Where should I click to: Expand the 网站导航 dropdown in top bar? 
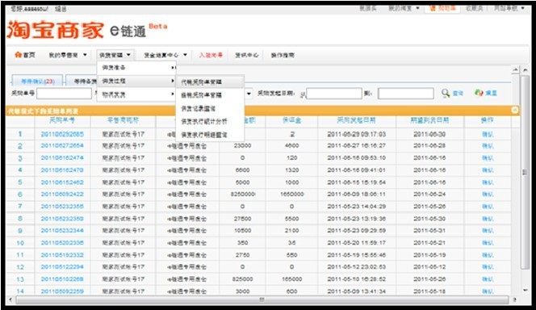point(509,8)
